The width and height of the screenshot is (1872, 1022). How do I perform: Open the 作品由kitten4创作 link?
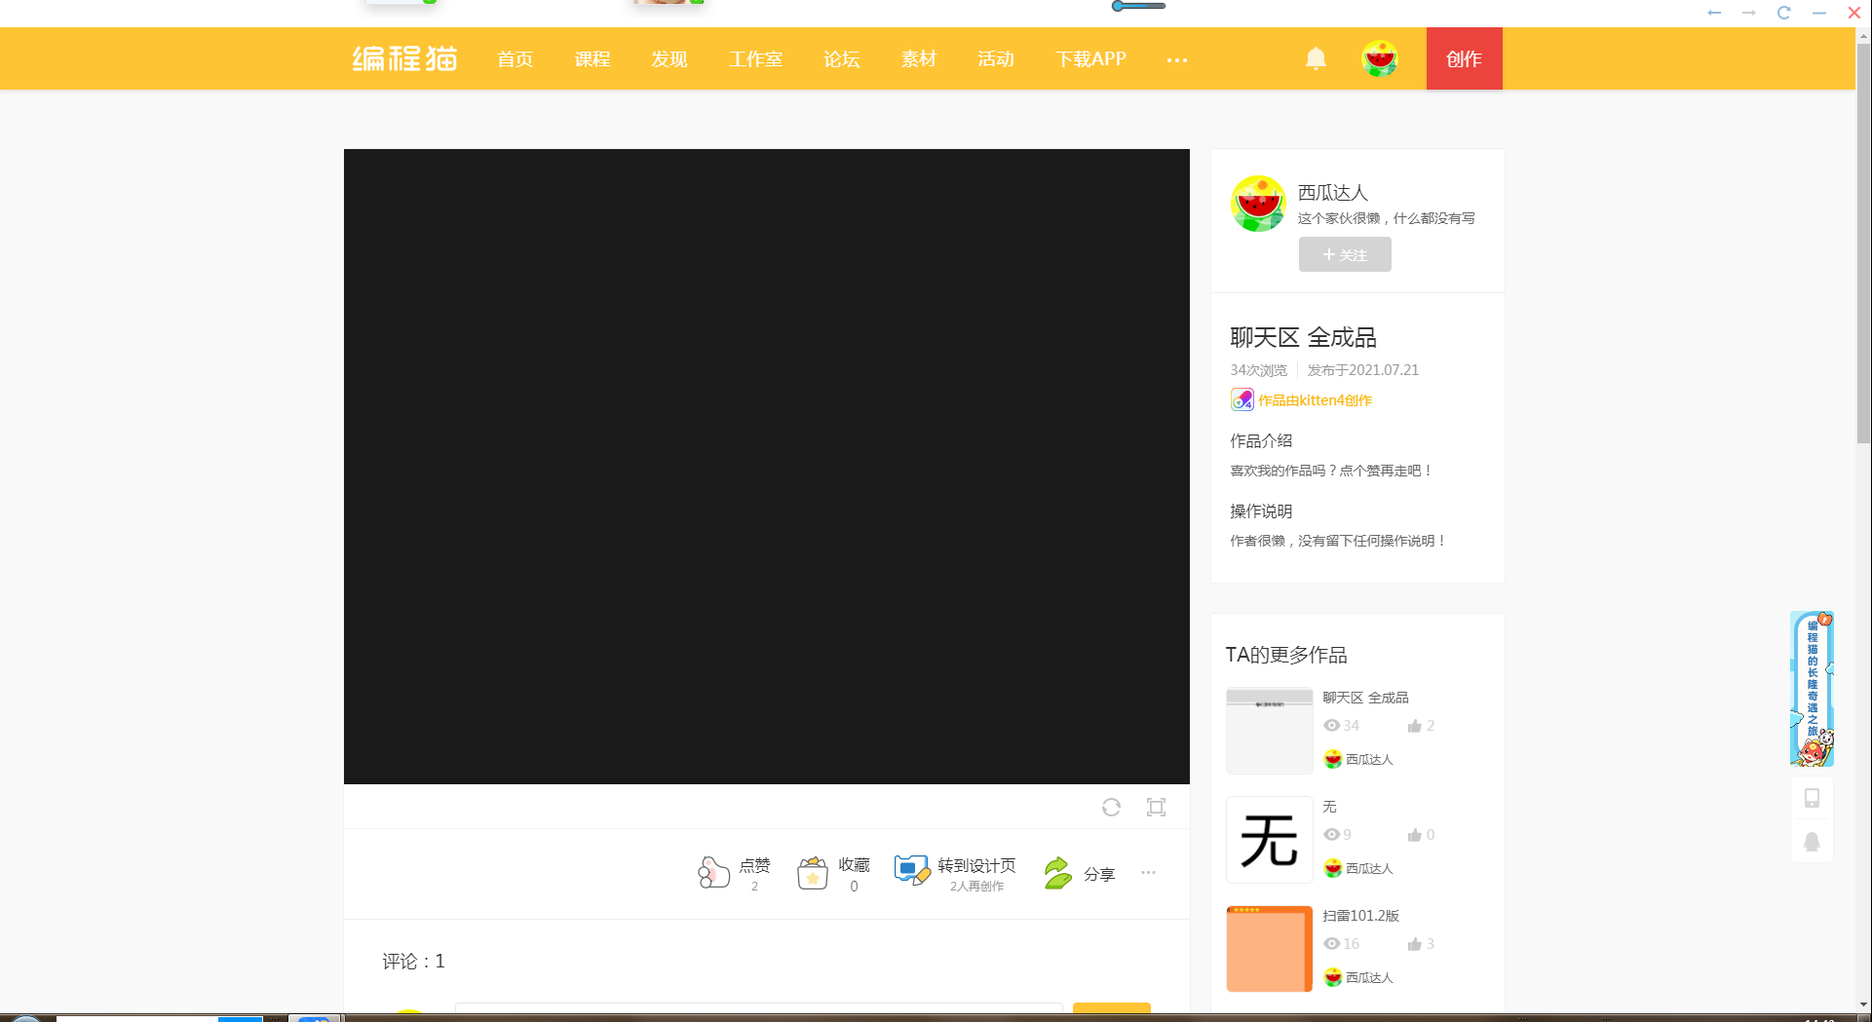tap(1315, 400)
